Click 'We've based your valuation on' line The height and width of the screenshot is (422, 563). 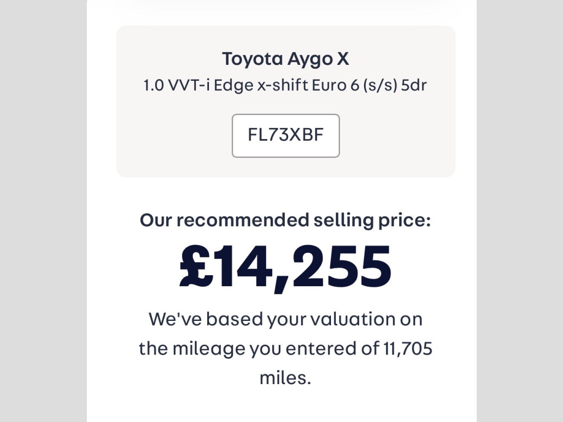click(285, 319)
